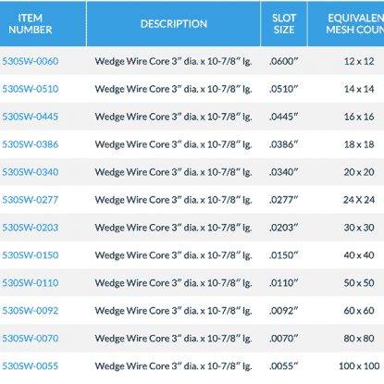Open item 530SW-0150 link
The image size is (384, 384).
tap(31, 255)
